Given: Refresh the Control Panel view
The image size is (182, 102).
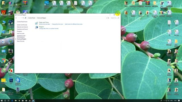Looking at the screenshot, I should pos(108,18).
